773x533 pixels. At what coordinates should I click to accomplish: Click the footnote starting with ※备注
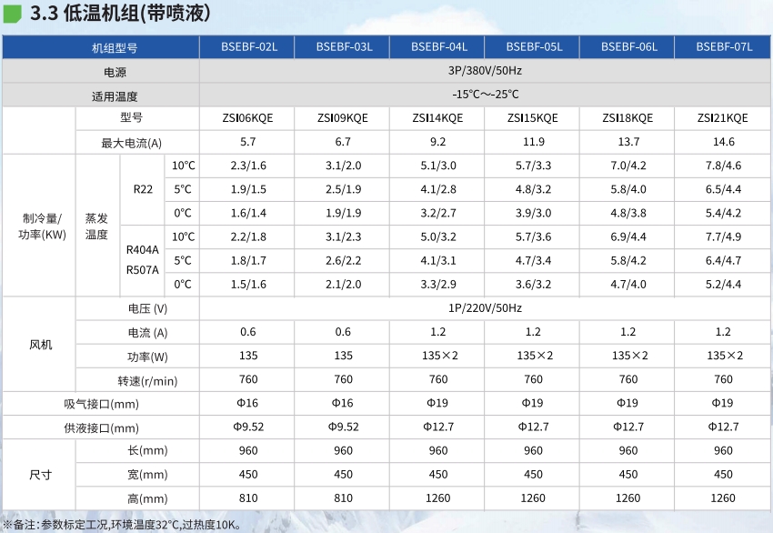coord(122,524)
